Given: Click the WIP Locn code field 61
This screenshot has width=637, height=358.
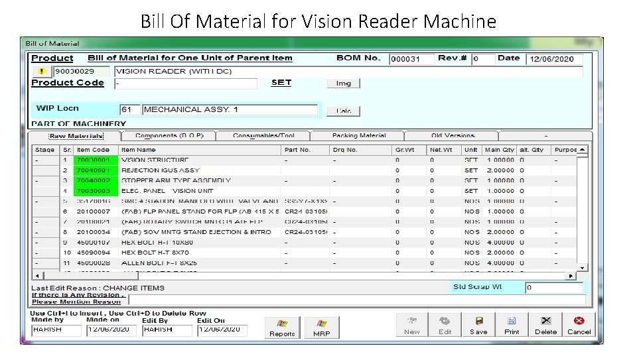Looking at the screenshot, I should point(129,109).
